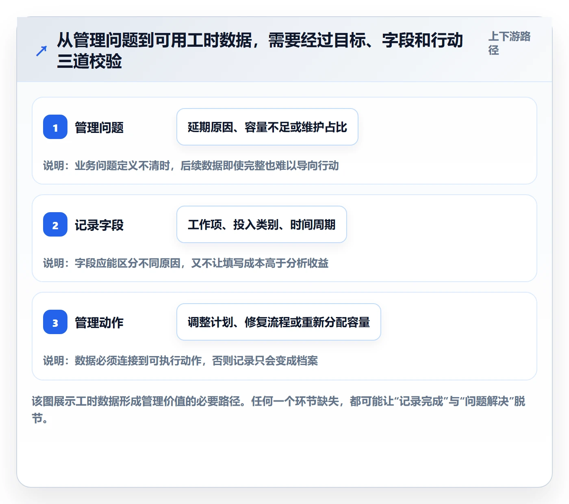Click the note starting 说明：业务问题定义不清时

pyautogui.click(x=191, y=165)
